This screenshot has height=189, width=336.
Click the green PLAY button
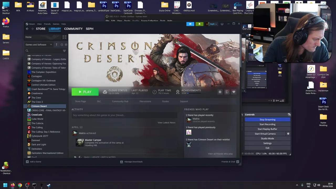coord(85,92)
